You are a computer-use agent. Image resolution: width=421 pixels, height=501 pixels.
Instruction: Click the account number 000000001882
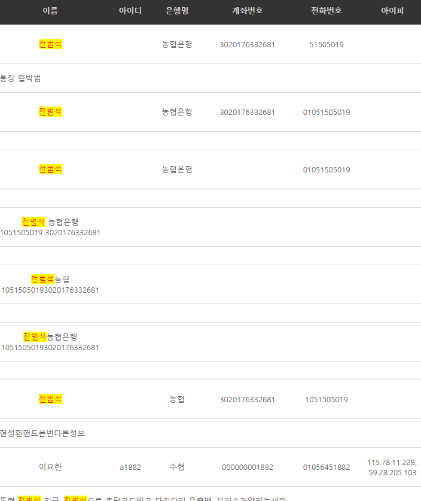point(248,467)
